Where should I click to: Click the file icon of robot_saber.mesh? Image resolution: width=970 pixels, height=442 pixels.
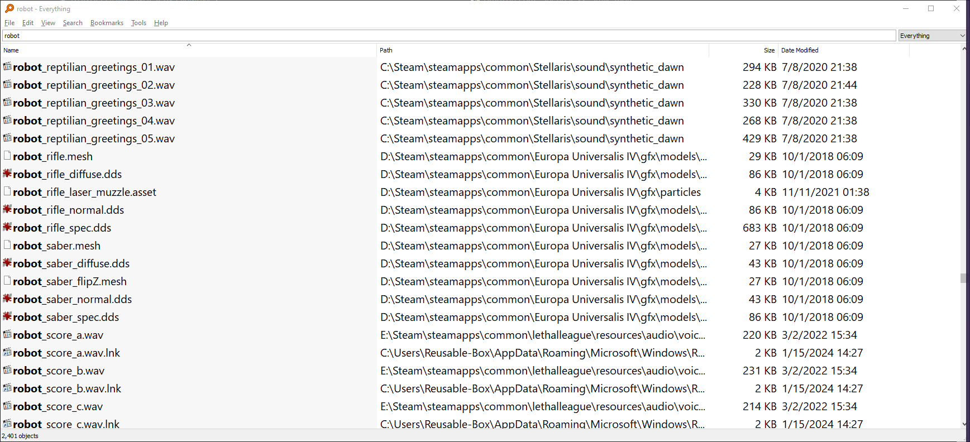7,245
